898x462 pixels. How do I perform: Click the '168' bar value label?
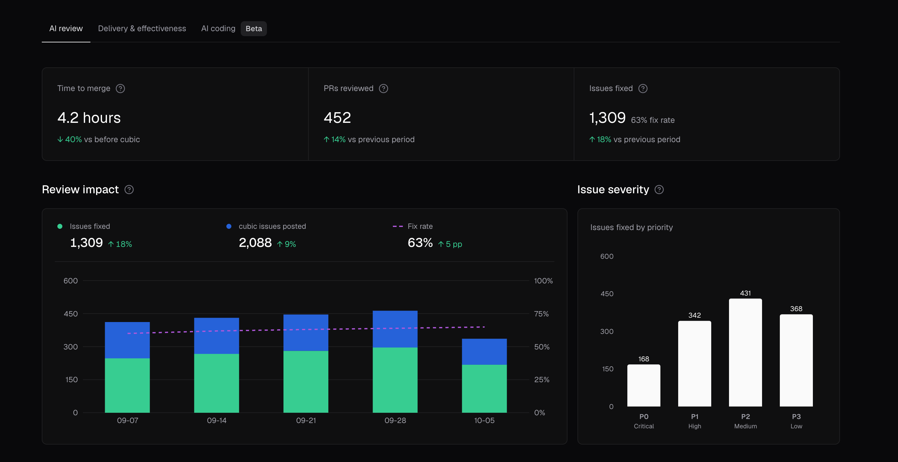644,359
